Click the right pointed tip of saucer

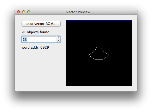[x=109, y=55]
